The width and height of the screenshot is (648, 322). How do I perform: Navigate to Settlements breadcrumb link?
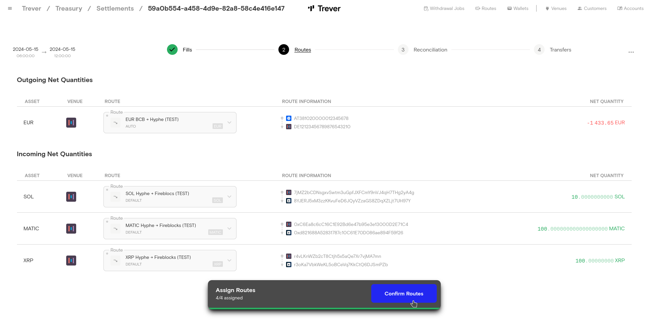[115, 9]
